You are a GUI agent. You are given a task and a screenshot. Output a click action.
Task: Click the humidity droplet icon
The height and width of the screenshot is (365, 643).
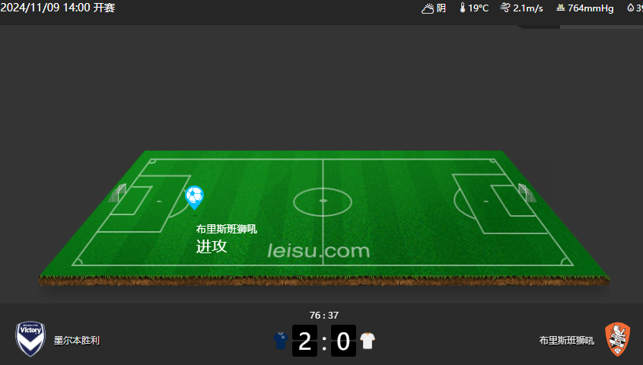[630, 8]
